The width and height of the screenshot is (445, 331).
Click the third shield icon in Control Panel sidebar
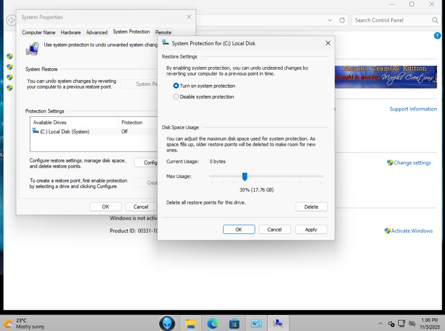(x=10, y=77)
